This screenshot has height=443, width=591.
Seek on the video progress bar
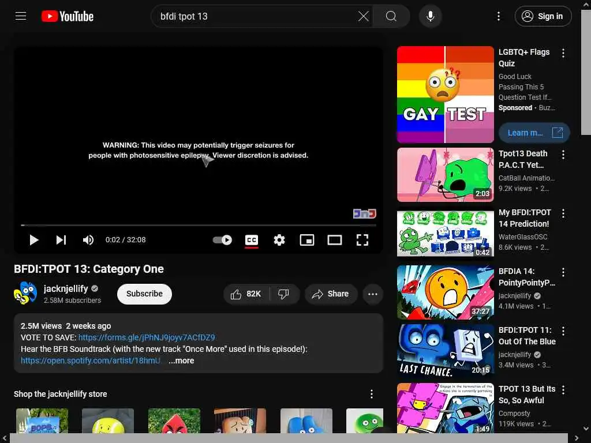click(199, 226)
